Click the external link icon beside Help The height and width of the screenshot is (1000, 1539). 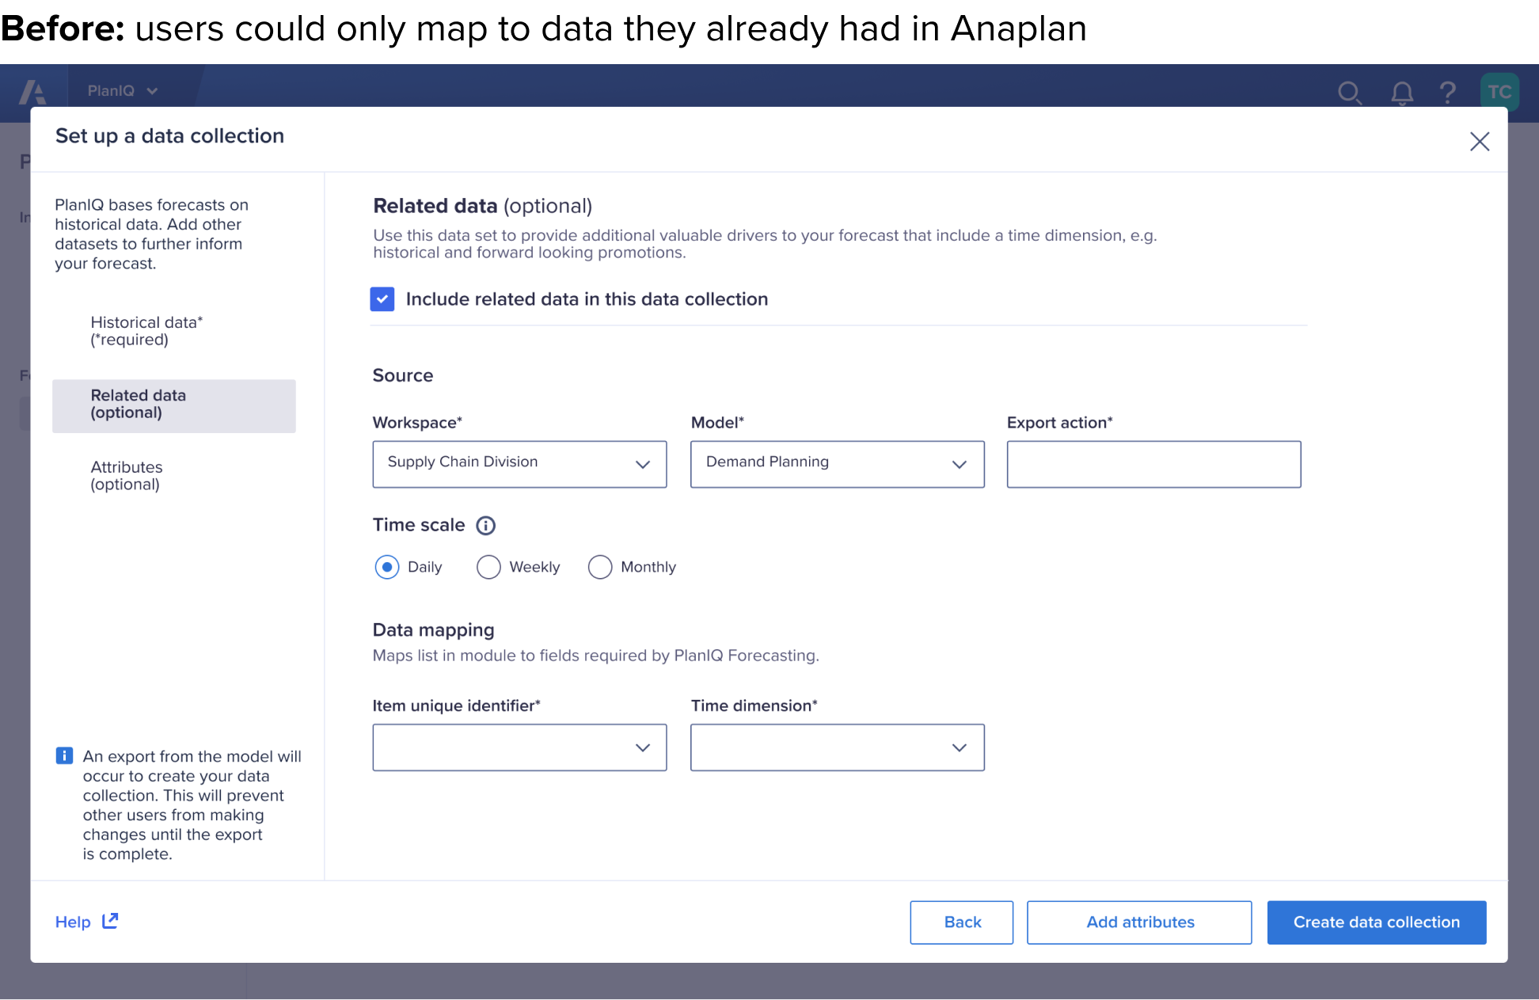[110, 921]
